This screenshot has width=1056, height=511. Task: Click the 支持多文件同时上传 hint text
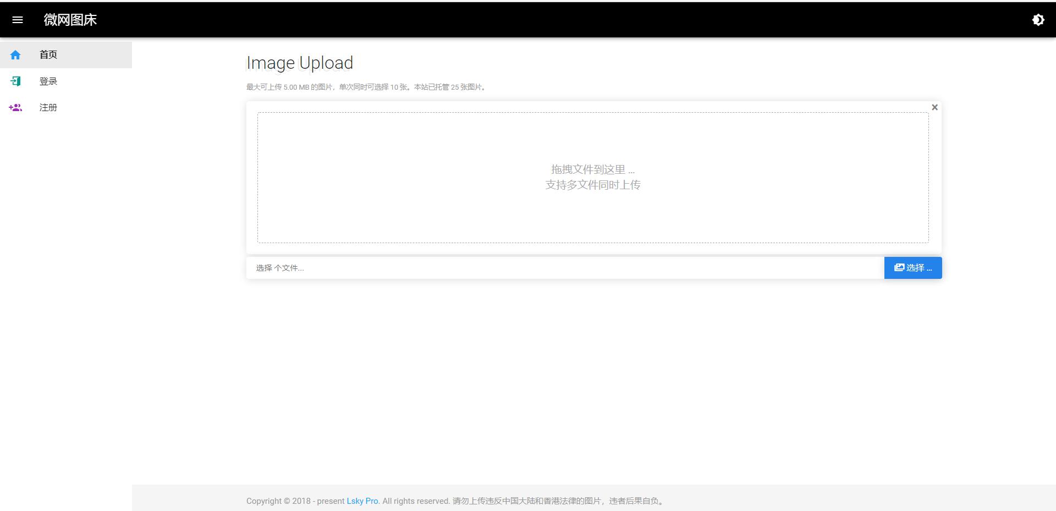click(x=593, y=185)
